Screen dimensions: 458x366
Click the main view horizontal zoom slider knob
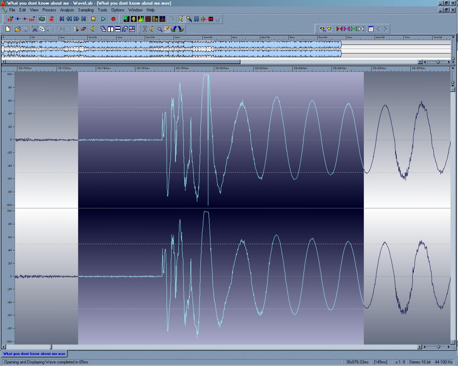point(438,347)
